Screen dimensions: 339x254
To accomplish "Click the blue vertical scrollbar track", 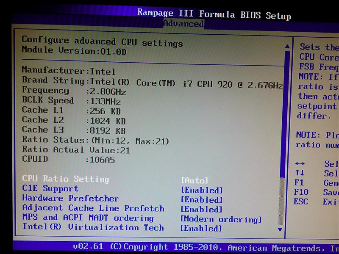I will point(287,127).
